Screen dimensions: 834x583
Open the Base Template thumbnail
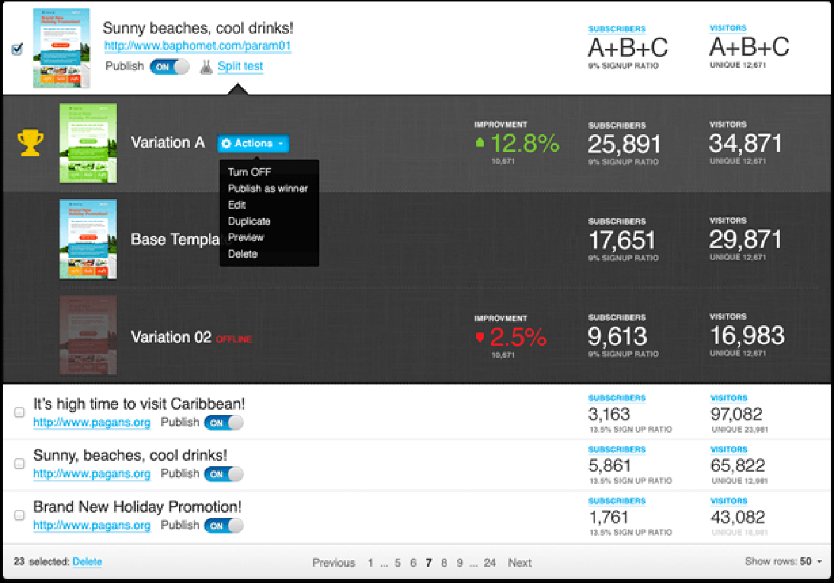(x=88, y=239)
